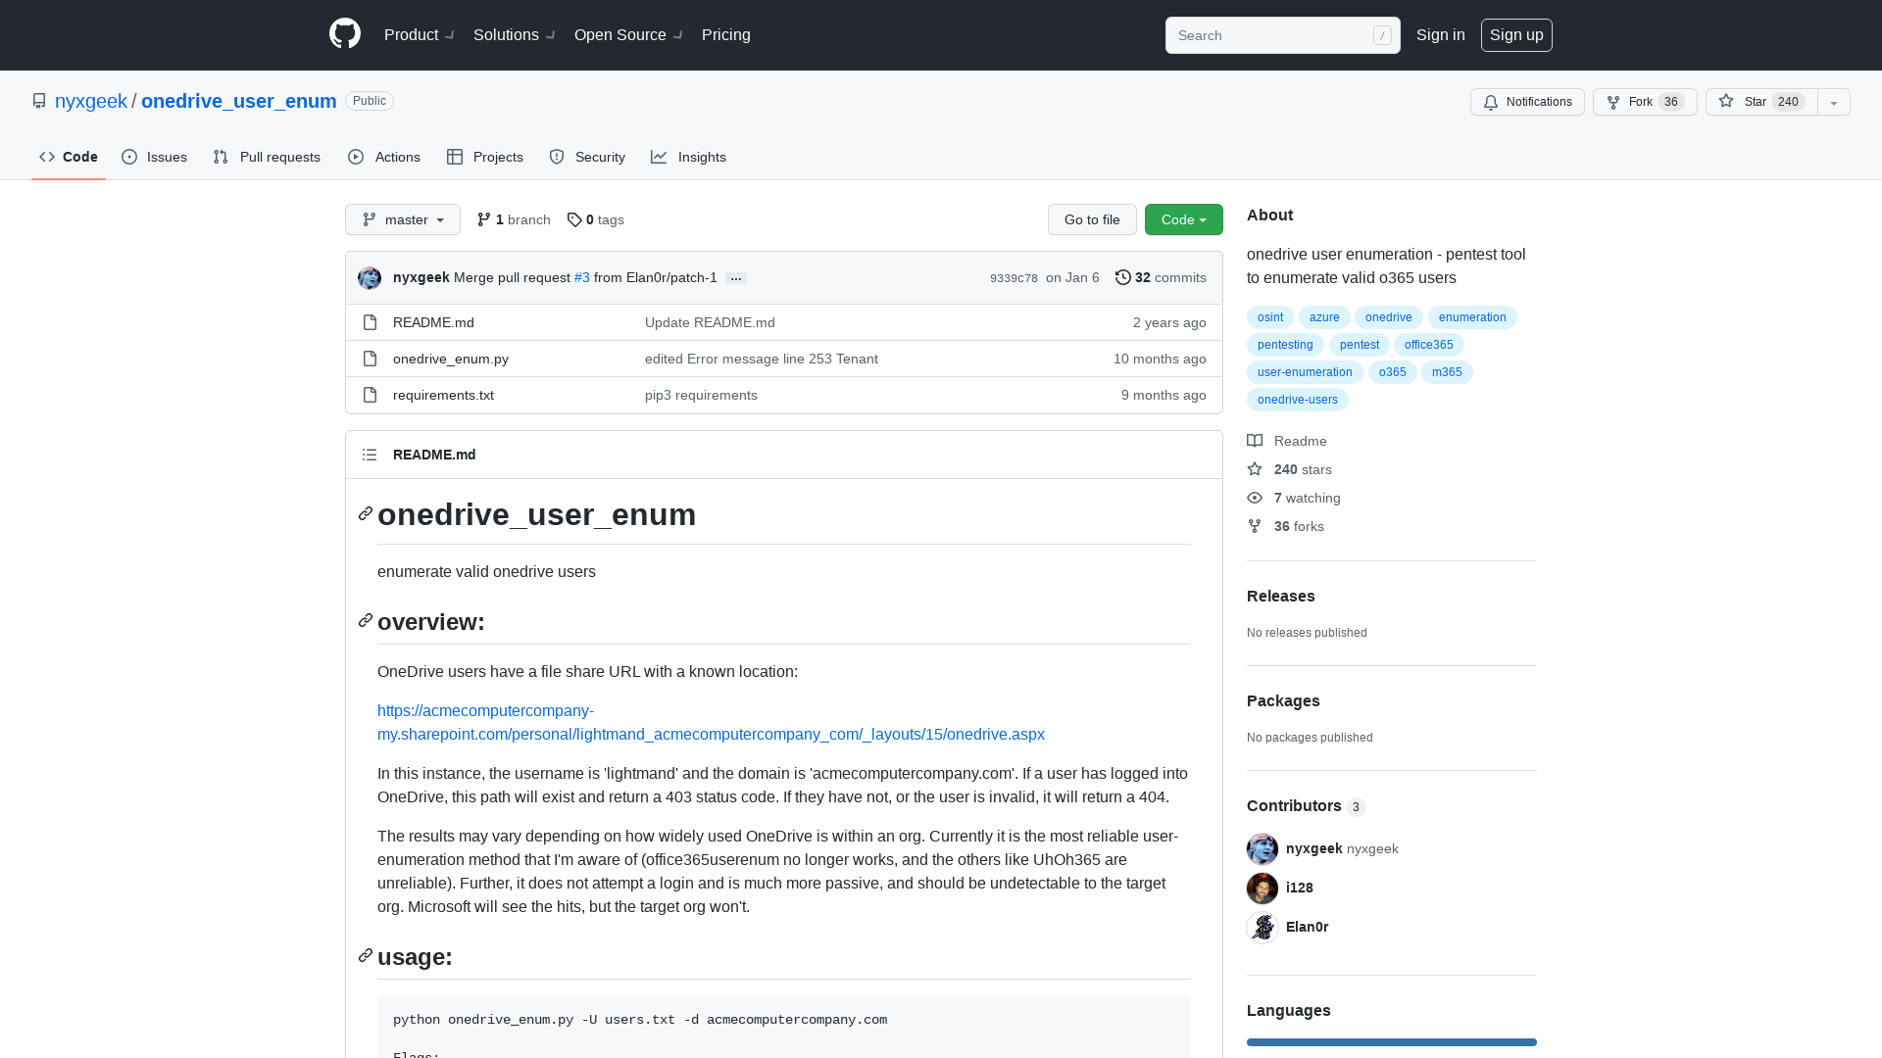Select the office365 topic tag
This screenshot has width=1882, height=1058.
(x=1429, y=345)
